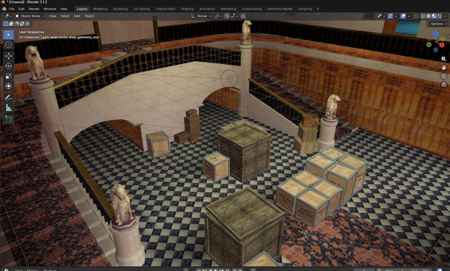The width and height of the screenshot is (450, 271).
Task: Select the Measure ruler tool
Action: (9, 108)
